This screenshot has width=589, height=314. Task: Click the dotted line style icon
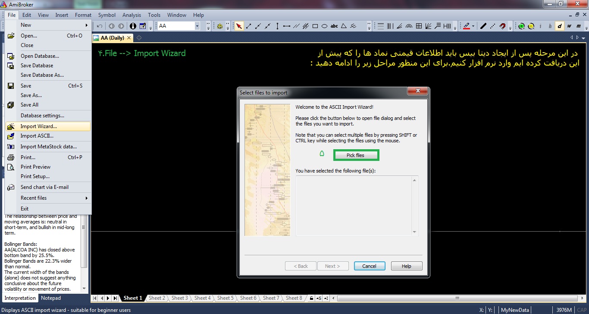click(x=493, y=26)
